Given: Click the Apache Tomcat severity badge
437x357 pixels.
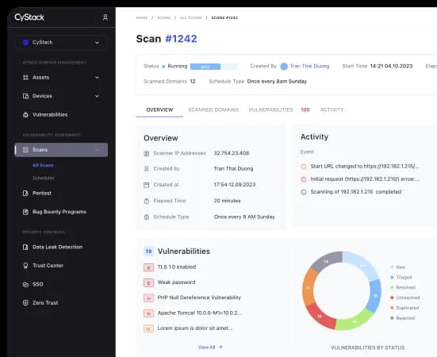Looking at the screenshot, I should pyautogui.click(x=148, y=313).
